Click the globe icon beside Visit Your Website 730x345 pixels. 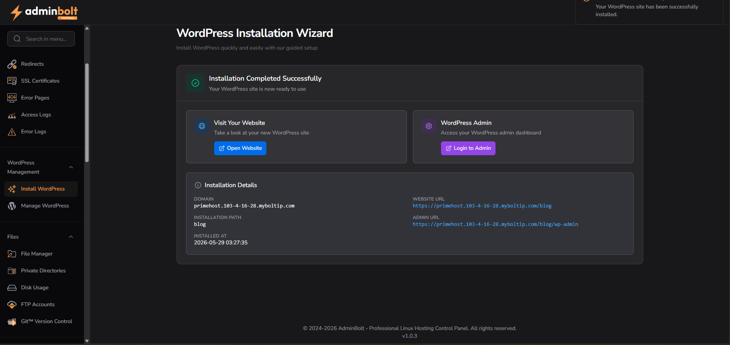202,126
